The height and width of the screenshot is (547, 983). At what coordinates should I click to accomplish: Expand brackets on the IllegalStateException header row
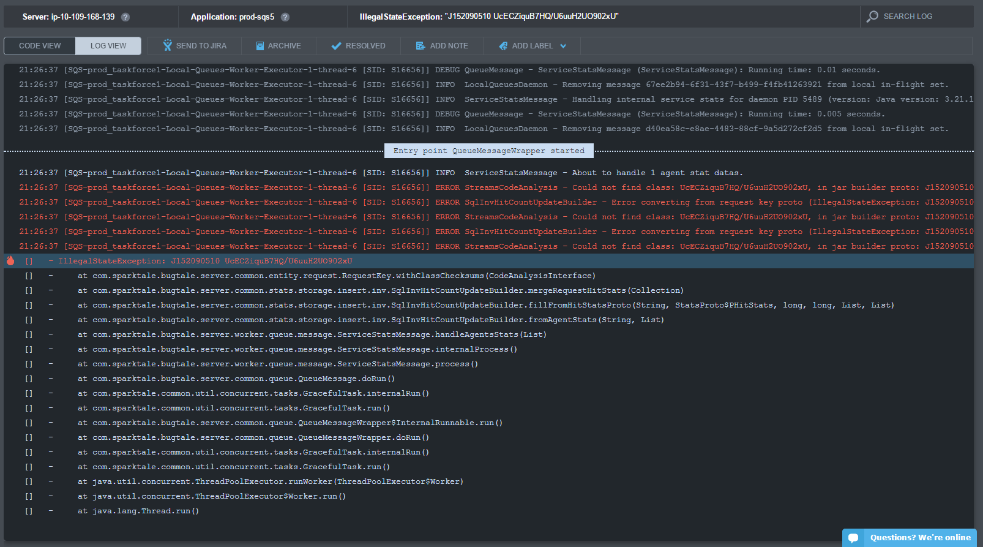coord(29,261)
